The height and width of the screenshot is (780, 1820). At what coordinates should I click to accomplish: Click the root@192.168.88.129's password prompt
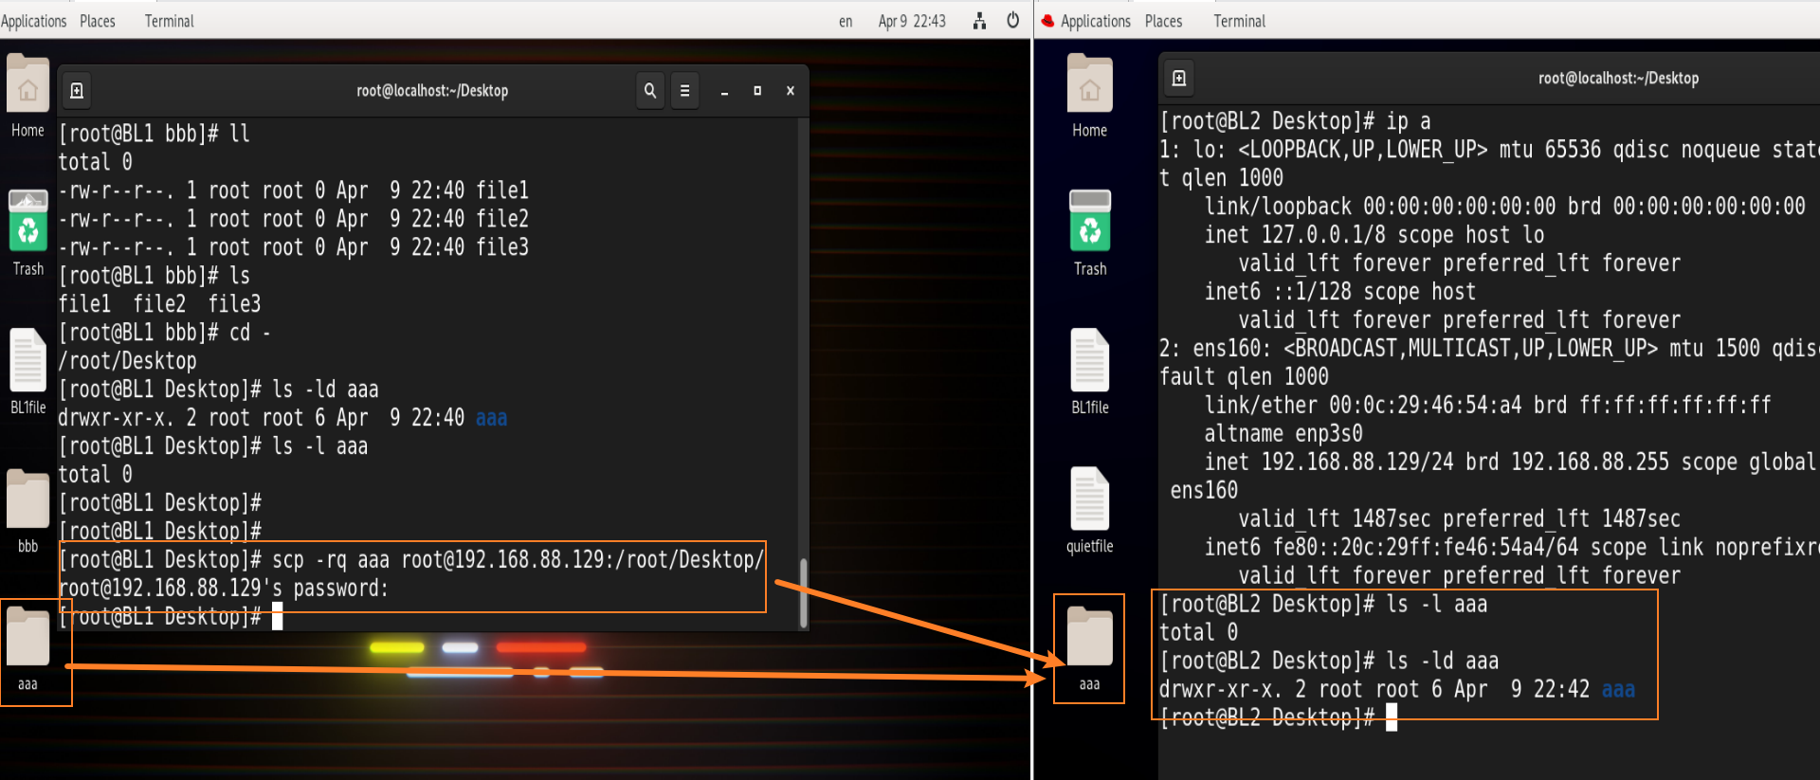tap(224, 588)
